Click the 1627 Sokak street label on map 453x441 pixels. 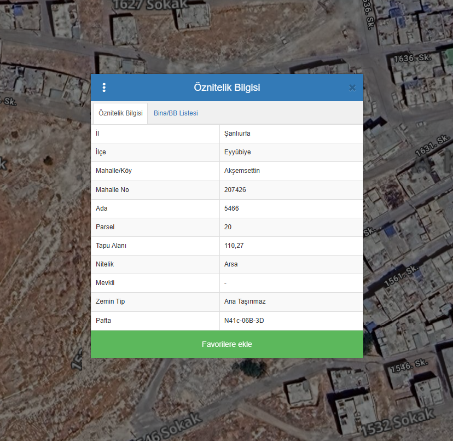tap(150, 5)
